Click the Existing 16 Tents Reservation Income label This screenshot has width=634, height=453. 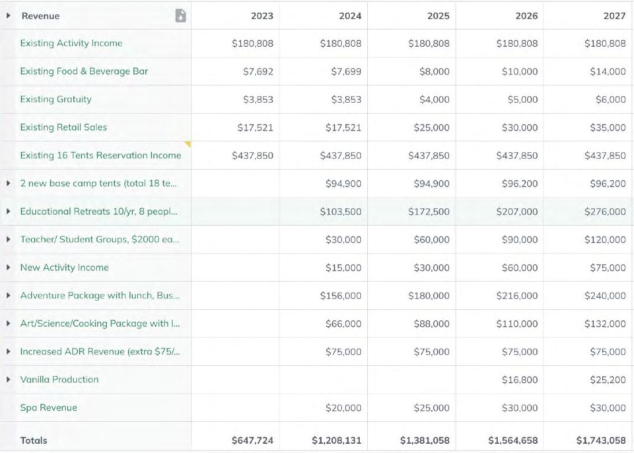[100, 155]
